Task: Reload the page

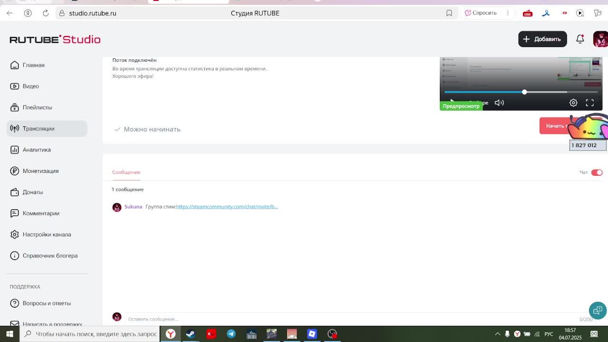Action: coord(46,13)
